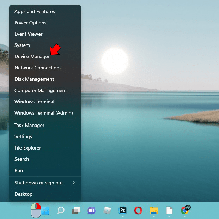The height and width of the screenshot is (219, 219).
Task: Open File Explorer folder icon on taskbar
Action: point(154,211)
